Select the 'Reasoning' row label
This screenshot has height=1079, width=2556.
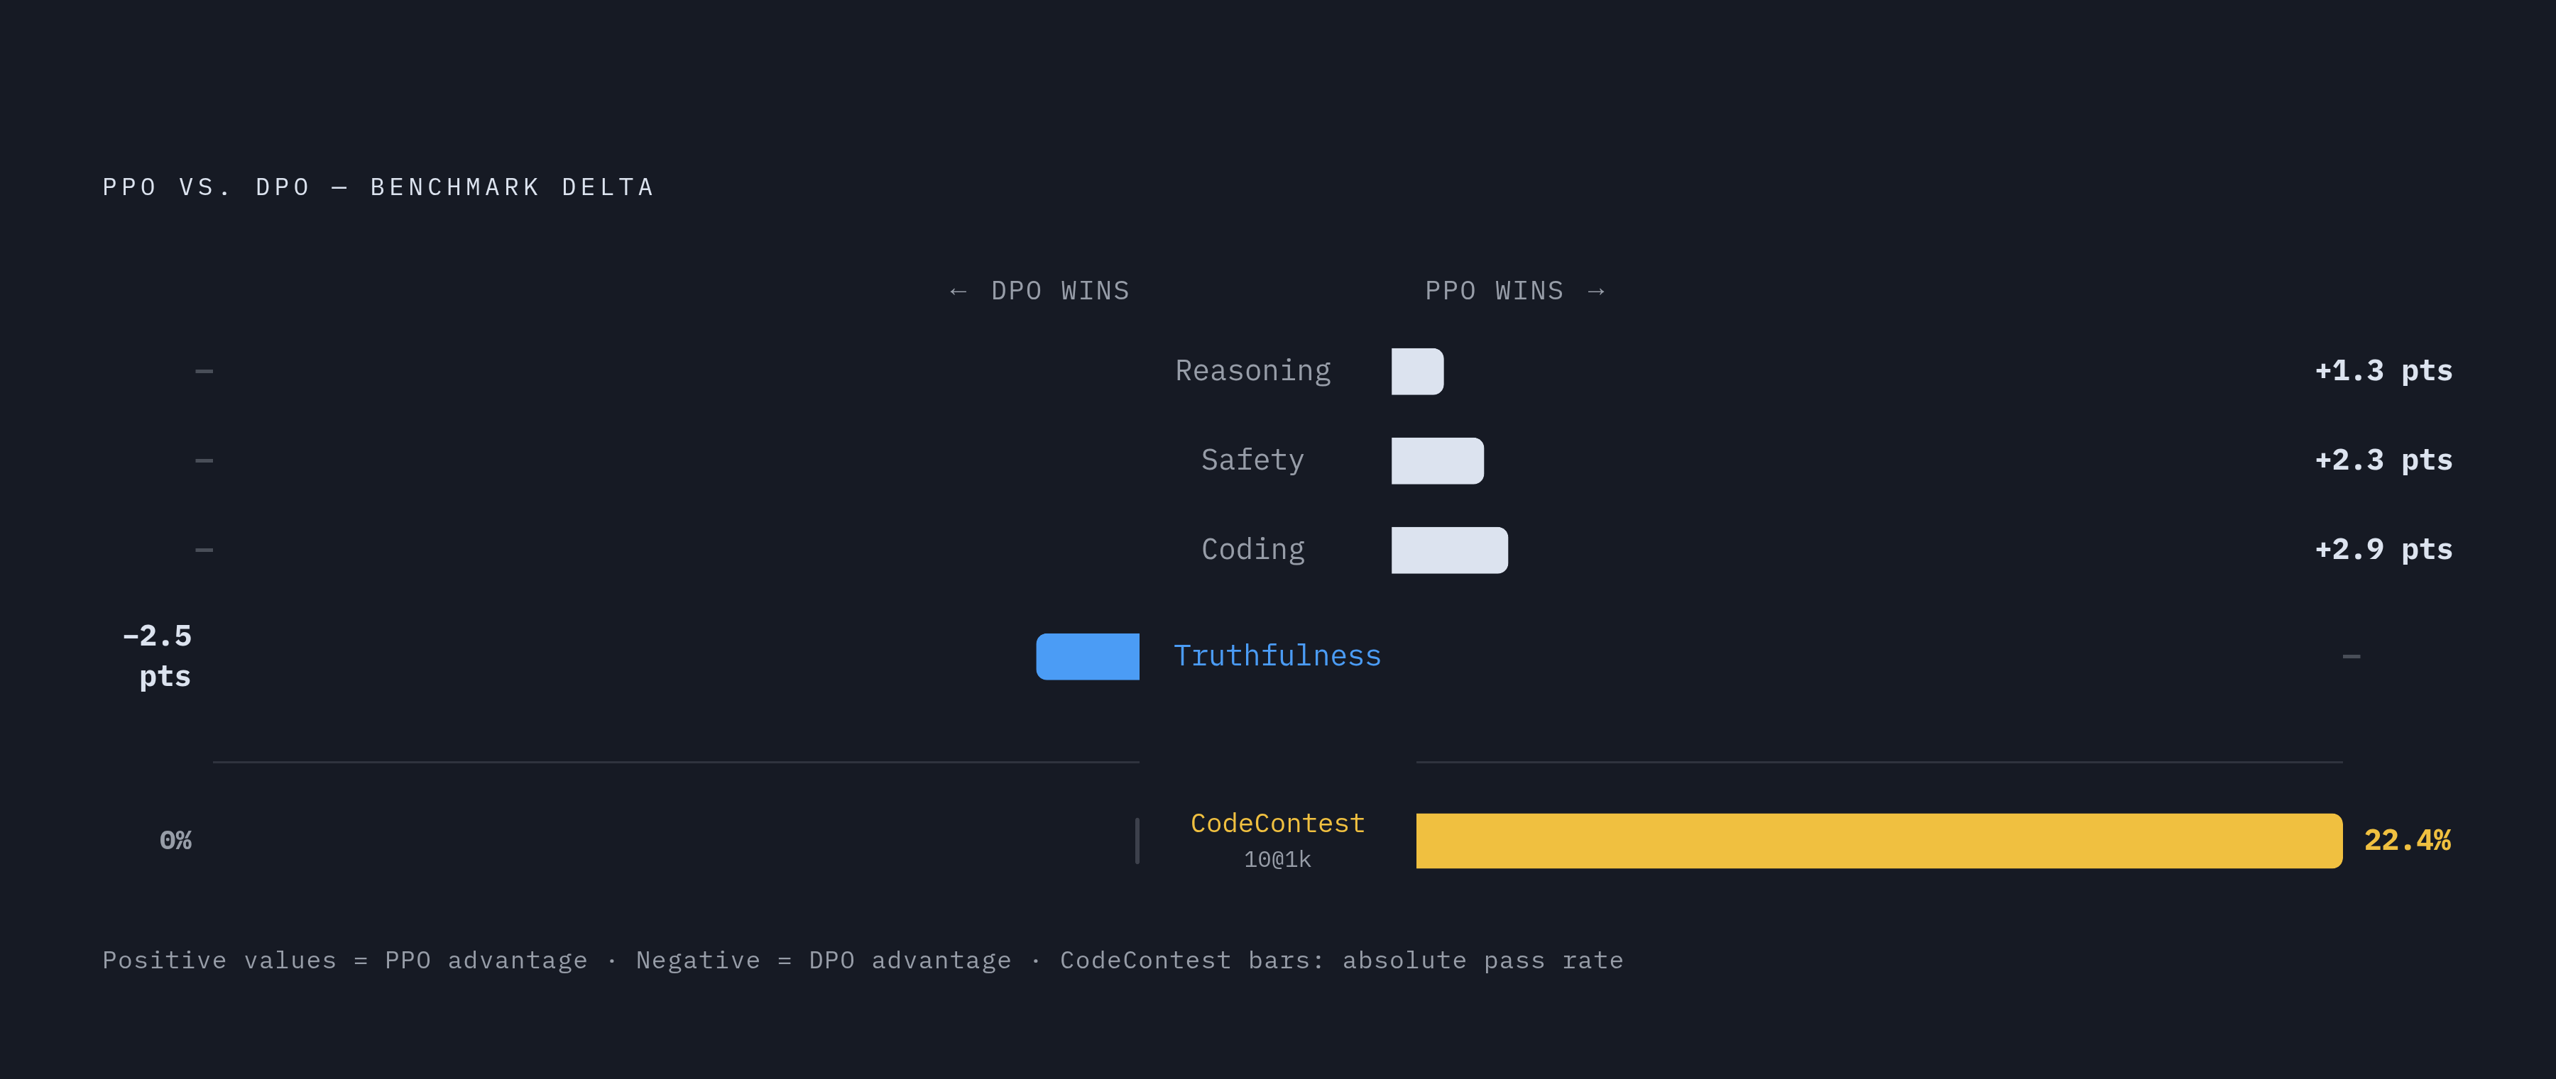(1252, 371)
